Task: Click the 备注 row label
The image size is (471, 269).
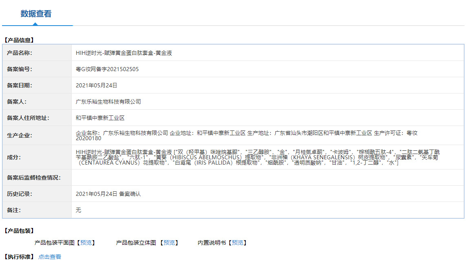Action: coord(14,210)
